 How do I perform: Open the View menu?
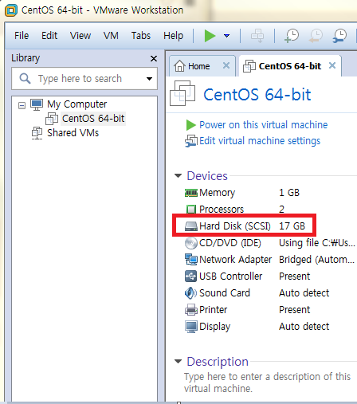click(x=80, y=36)
